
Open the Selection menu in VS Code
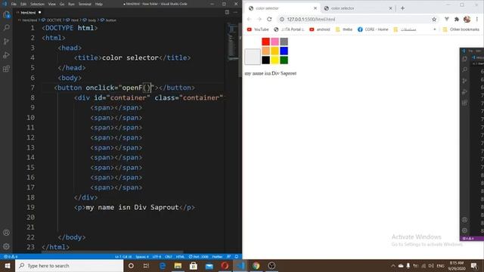(x=37, y=4)
